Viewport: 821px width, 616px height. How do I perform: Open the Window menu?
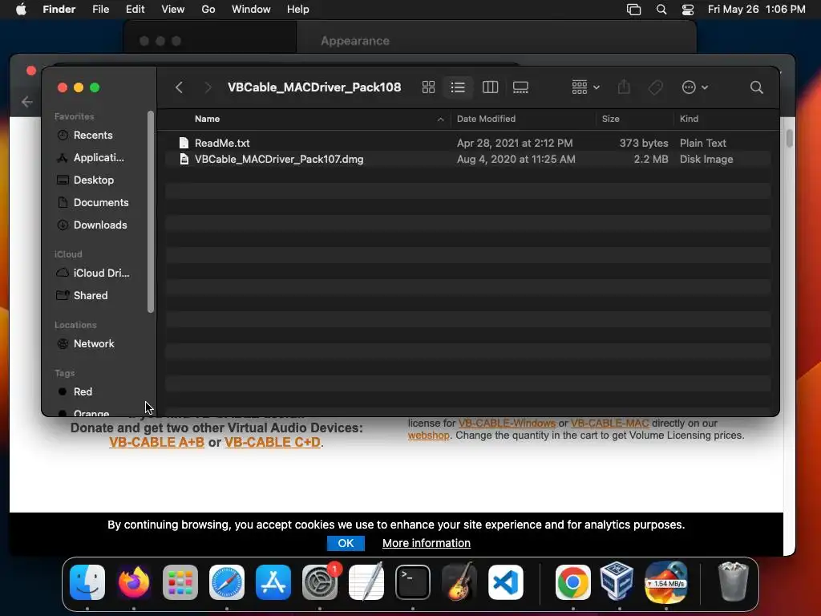pos(251,10)
